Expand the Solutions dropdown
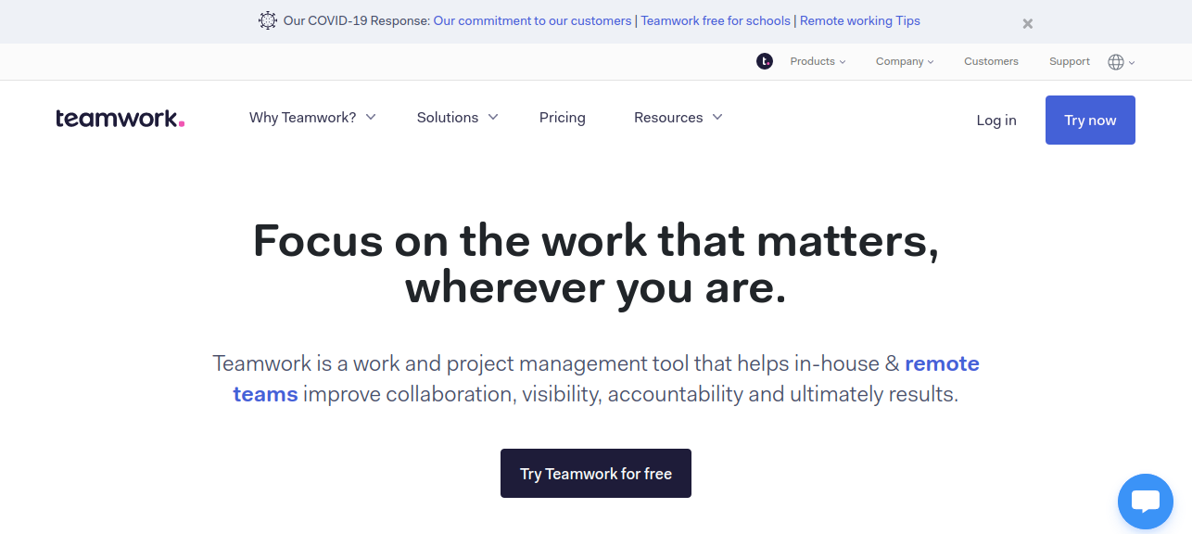Screen dimensions: 1192x534 pos(457,118)
